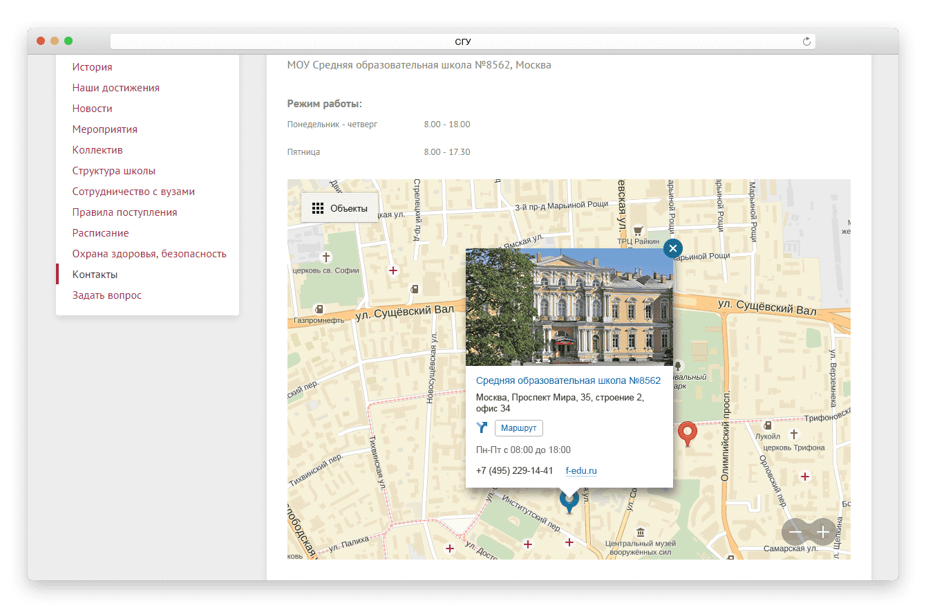Go to Правила поступления

point(125,212)
